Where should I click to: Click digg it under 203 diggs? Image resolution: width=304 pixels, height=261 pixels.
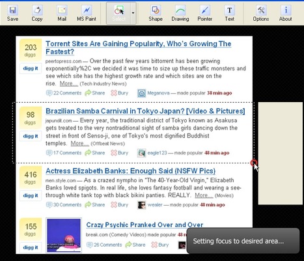pos(31,68)
